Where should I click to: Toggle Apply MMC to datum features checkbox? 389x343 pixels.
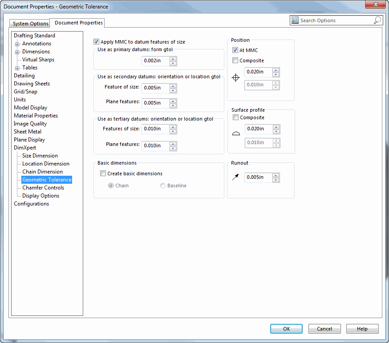coord(96,42)
